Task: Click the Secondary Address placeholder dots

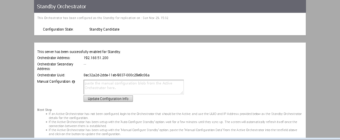Action: [x=85, y=64]
